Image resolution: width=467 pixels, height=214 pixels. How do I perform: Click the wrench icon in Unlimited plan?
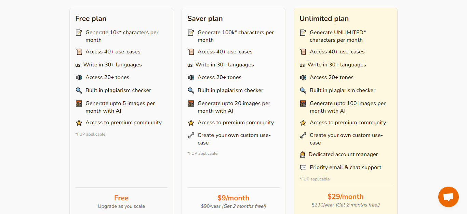point(303,135)
